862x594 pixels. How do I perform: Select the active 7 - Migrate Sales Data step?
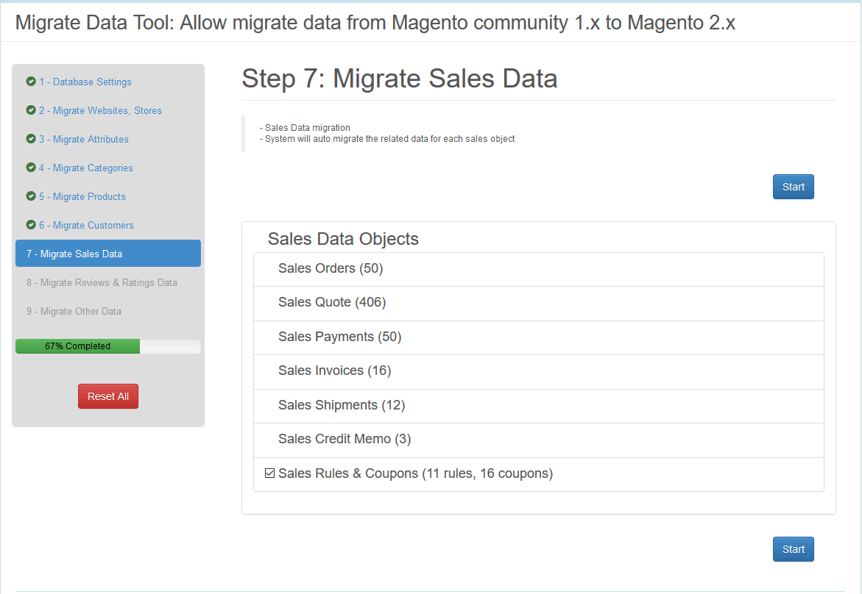click(x=107, y=254)
